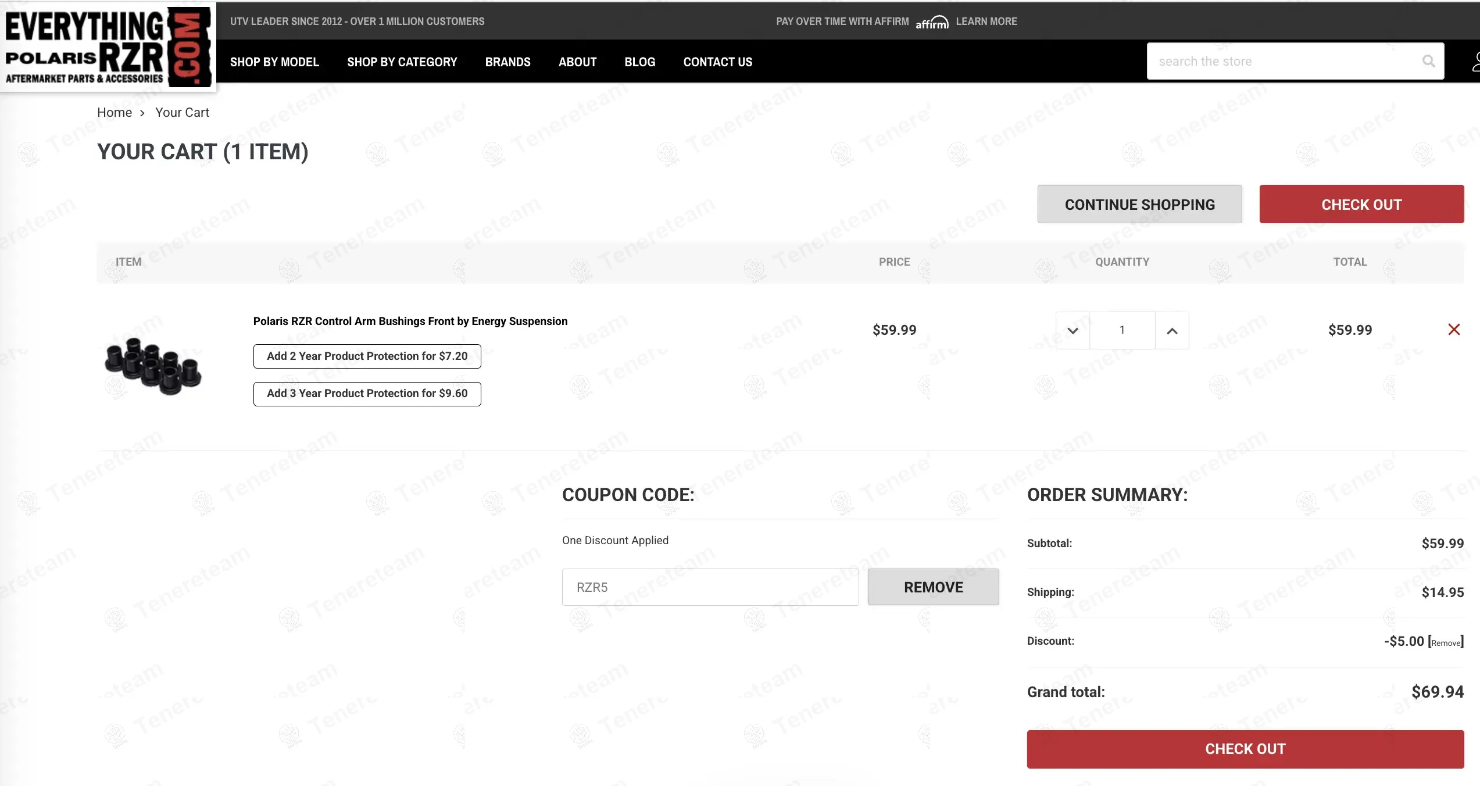This screenshot has height=786, width=1480.
Task: Click the Your Cart breadcrumb
Action: click(182, 112)
